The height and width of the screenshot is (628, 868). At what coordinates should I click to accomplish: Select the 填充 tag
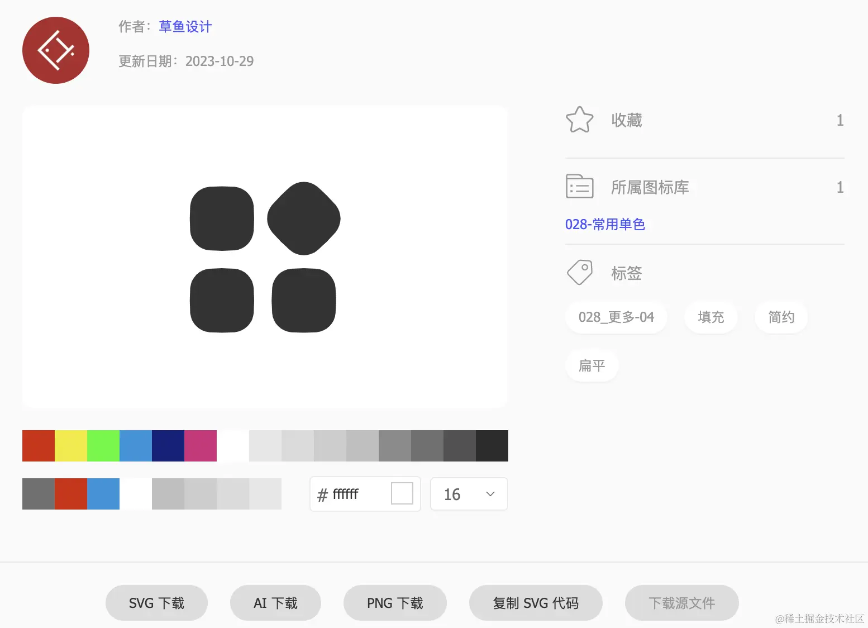click(x=710, y=317)
